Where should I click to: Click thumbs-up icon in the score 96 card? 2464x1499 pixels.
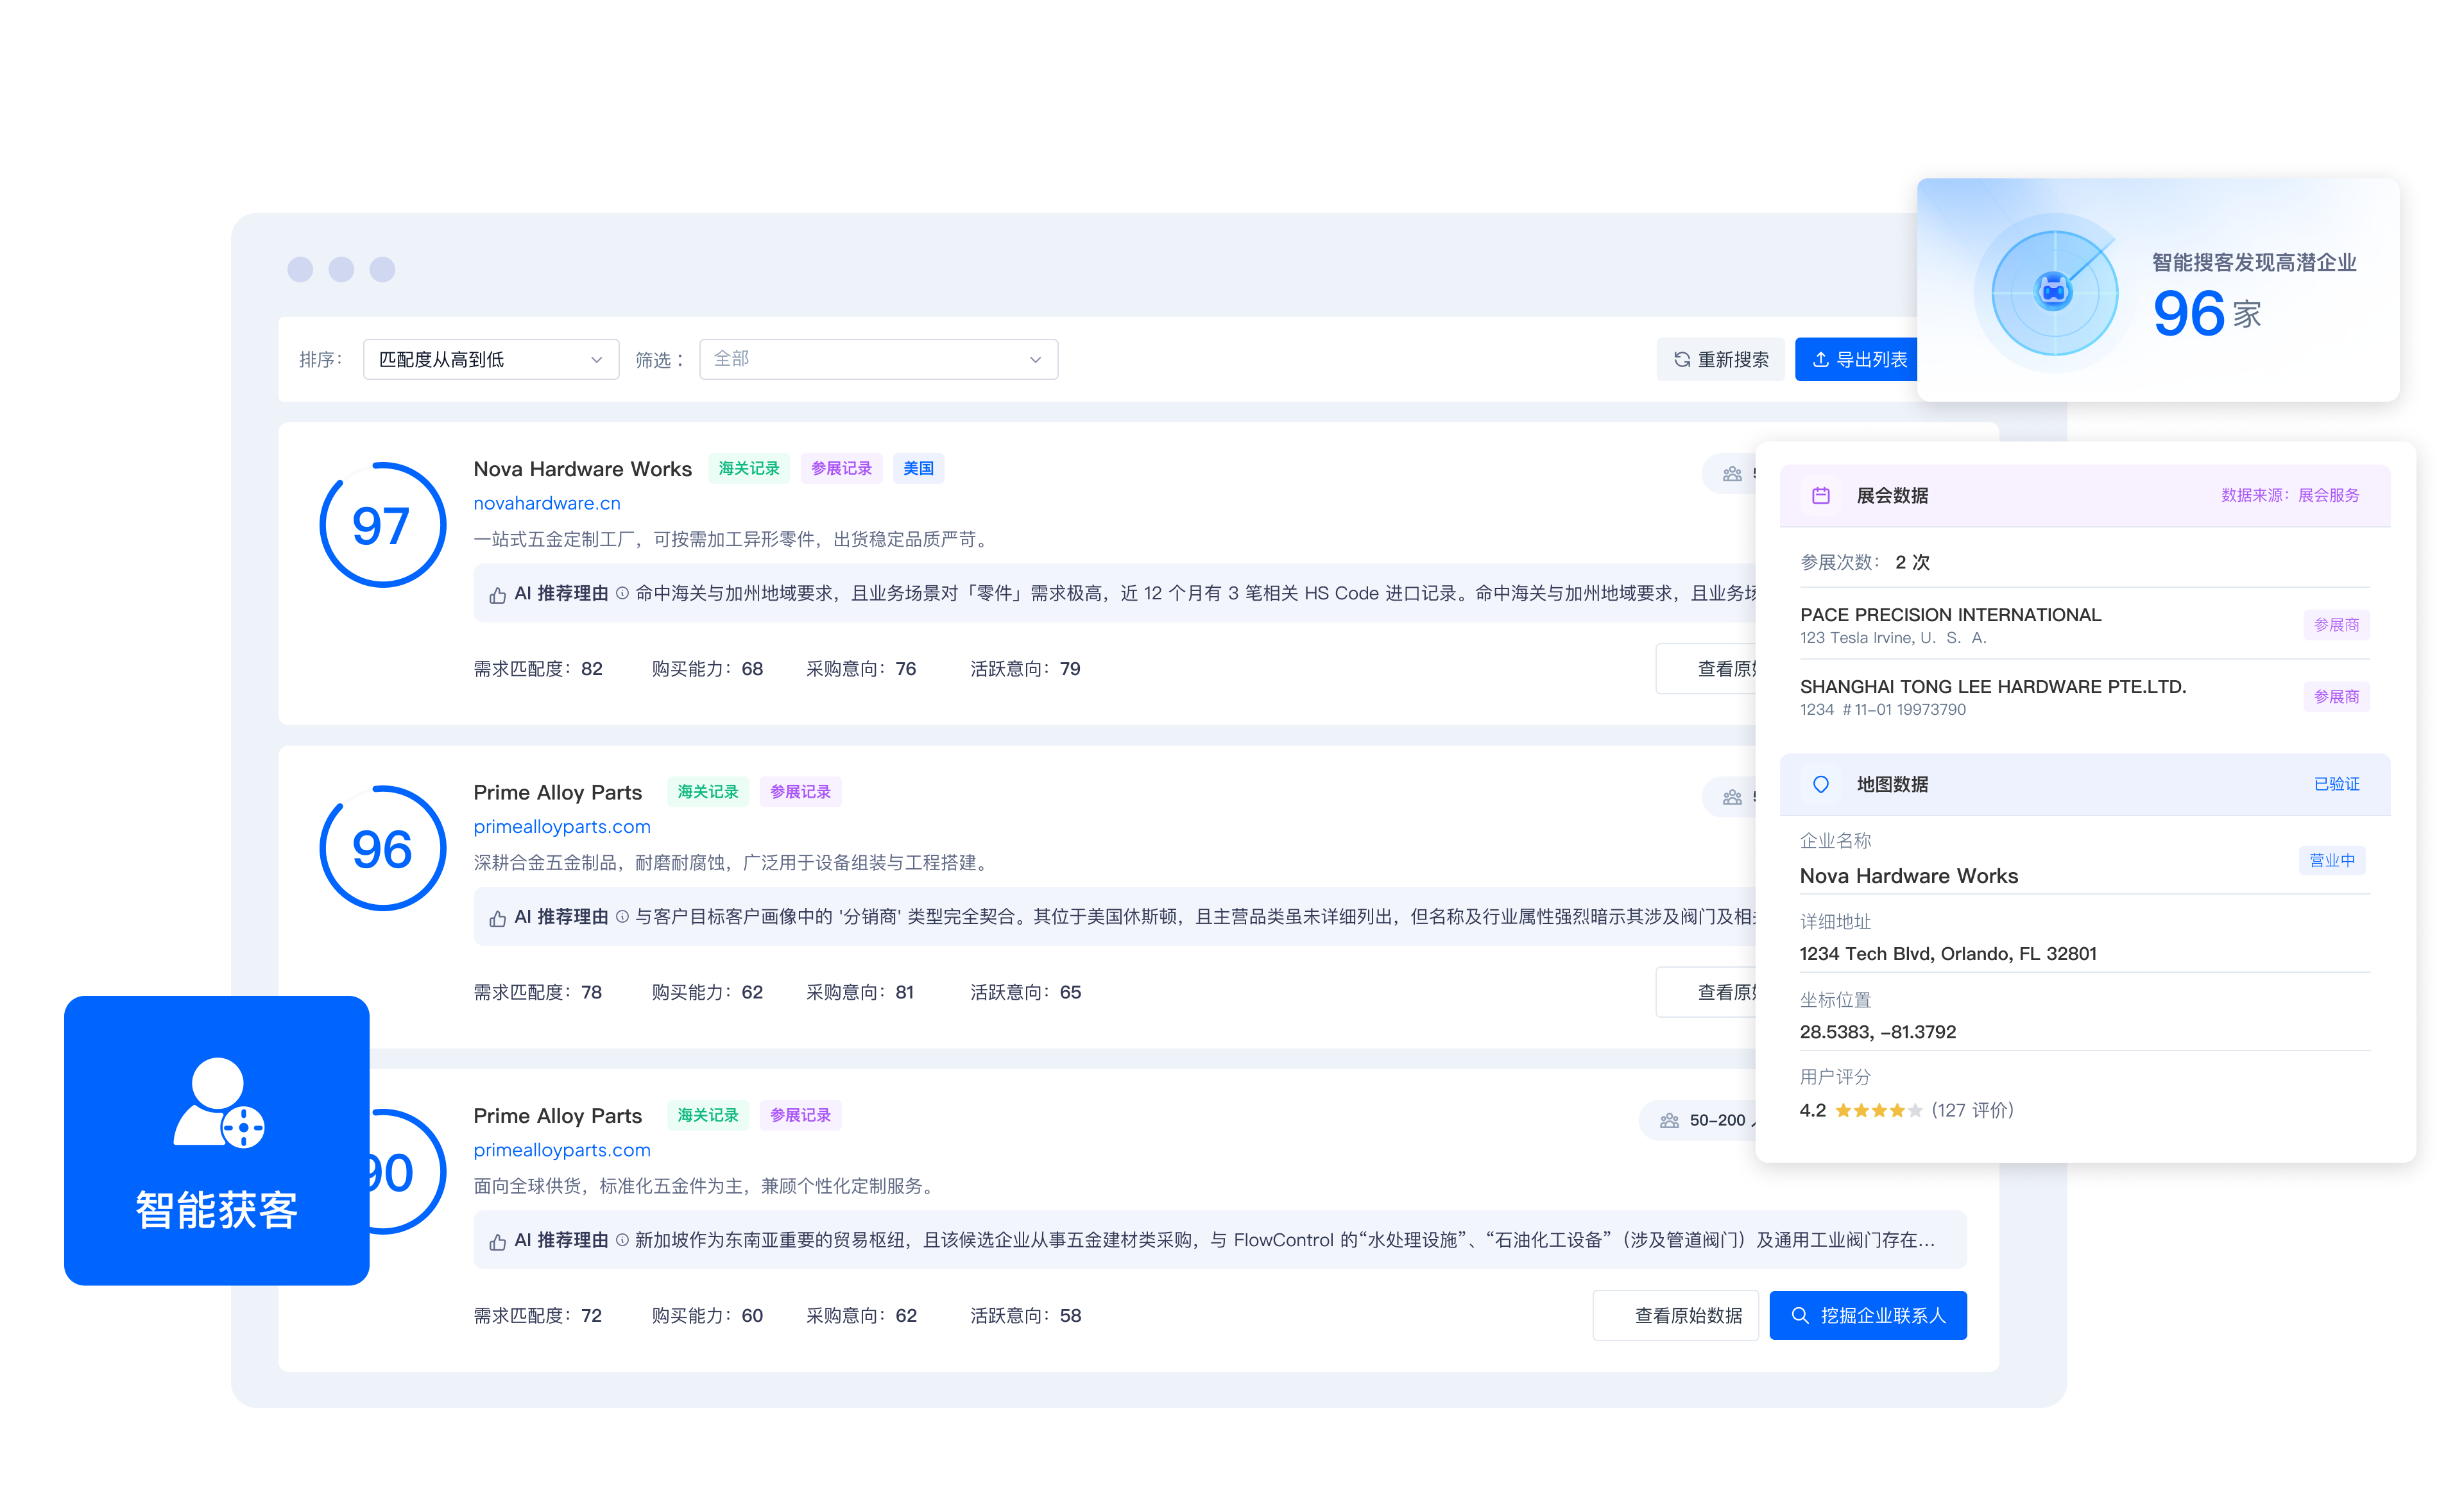[497, 918]
